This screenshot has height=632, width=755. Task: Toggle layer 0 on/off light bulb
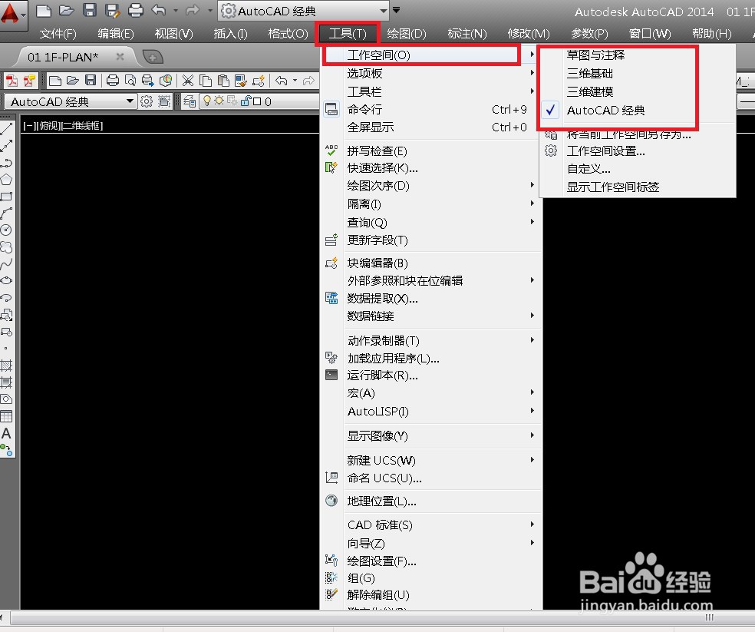click(207, 101)
